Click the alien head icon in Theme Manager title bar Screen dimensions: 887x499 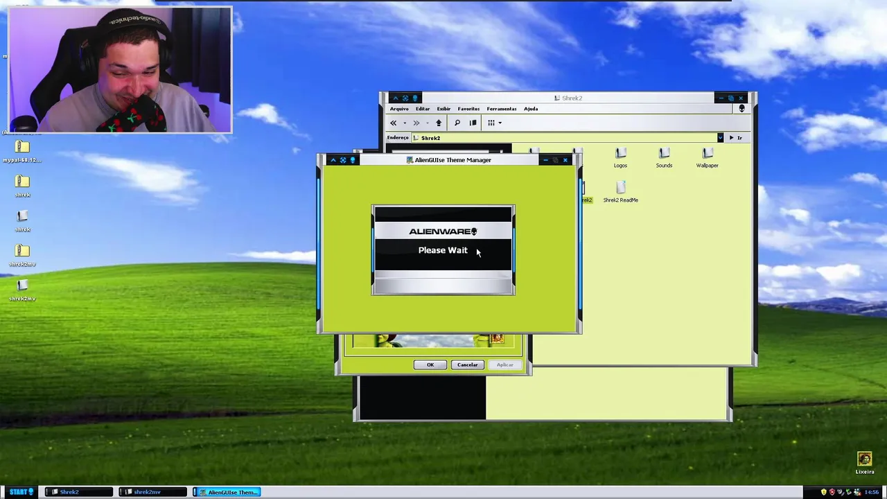(x=352, y=160)
